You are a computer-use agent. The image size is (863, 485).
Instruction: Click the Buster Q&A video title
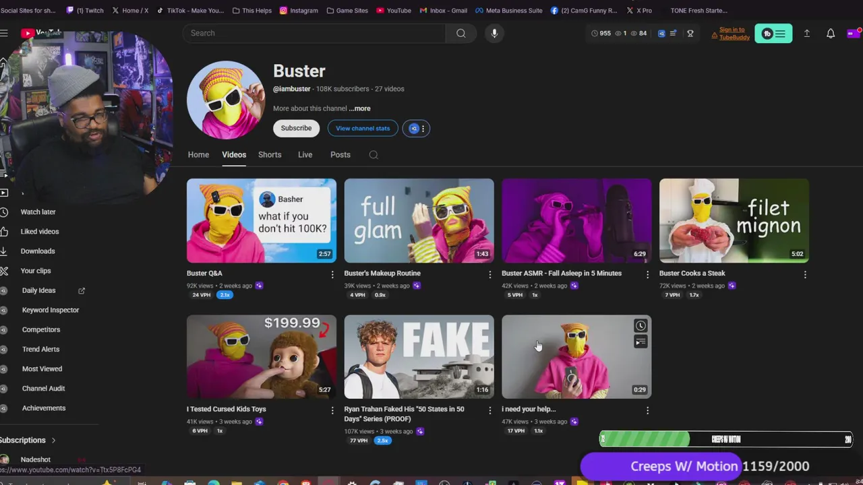click(x=204, y=273)
